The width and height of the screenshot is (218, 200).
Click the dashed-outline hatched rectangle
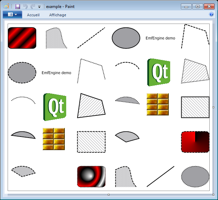91,142
